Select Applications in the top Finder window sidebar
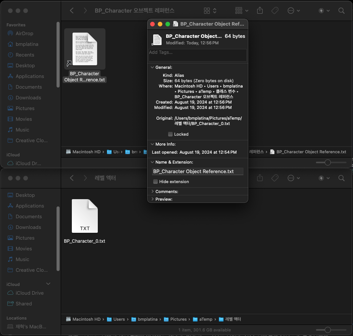353x336 pixels. [x=30, y=76]
